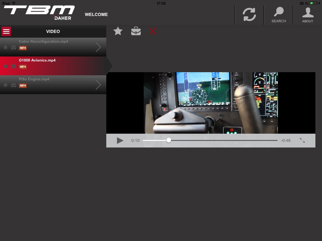The width and height of the screenshot is (322, 241).
Task: Close the video with red X
Action: pyautogui.click(x=153, y=31)
